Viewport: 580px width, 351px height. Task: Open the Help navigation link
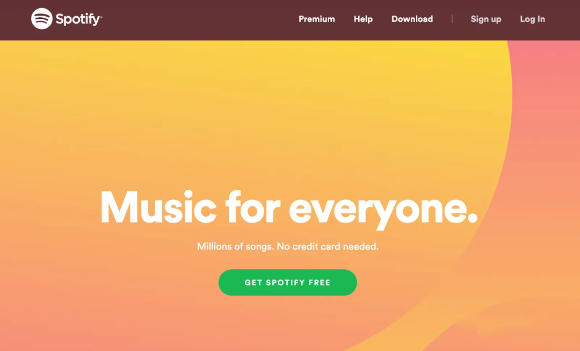[363, 19]
